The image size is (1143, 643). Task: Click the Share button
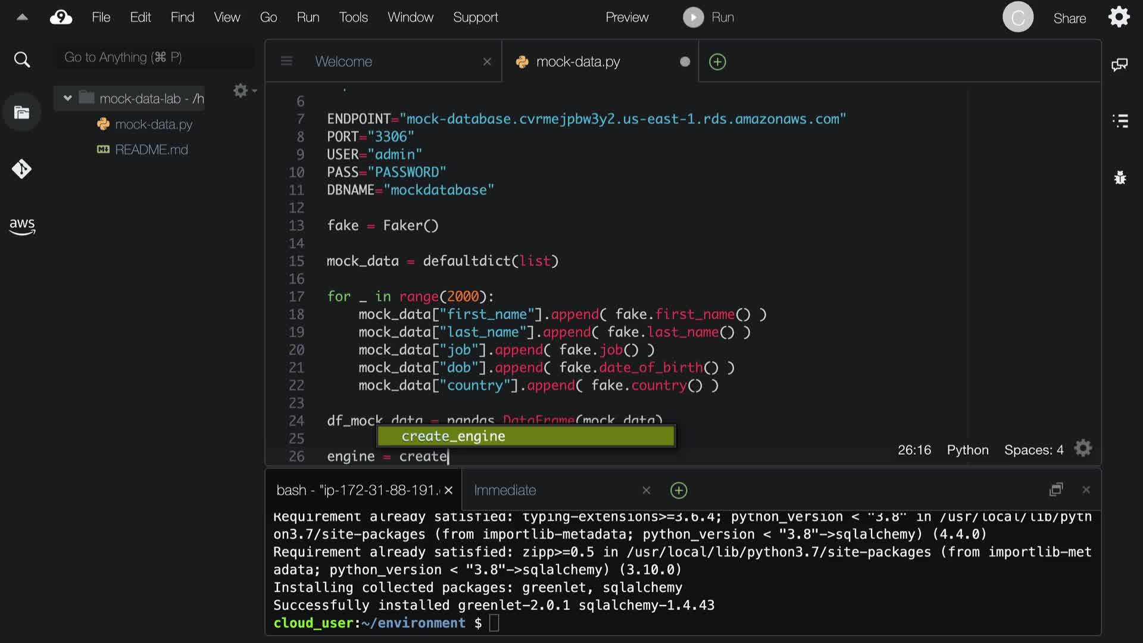1069,18
